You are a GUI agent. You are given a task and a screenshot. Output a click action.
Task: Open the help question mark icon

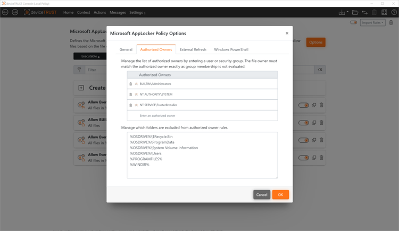click(394, 12)
